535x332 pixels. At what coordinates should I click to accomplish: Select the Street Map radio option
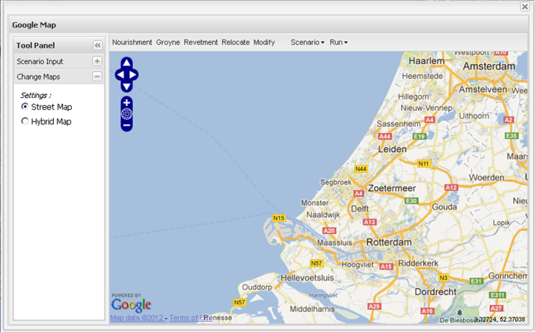[25, 107]
